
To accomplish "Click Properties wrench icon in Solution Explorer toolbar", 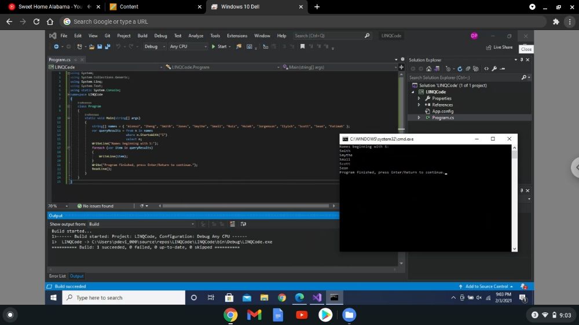I will (494, 69).
